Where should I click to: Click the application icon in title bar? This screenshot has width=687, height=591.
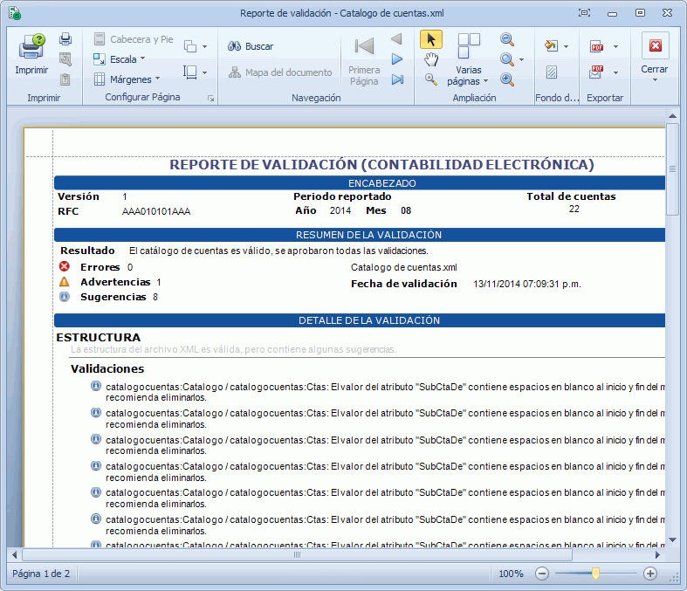[x=15, y=13]
